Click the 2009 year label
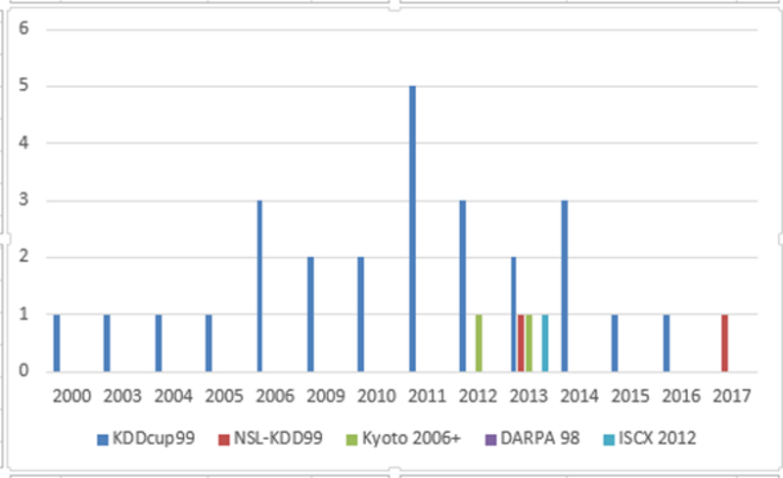 coord(326,396)
